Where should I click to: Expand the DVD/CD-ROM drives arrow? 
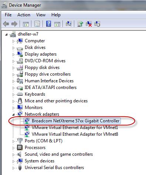pos(13,61)
